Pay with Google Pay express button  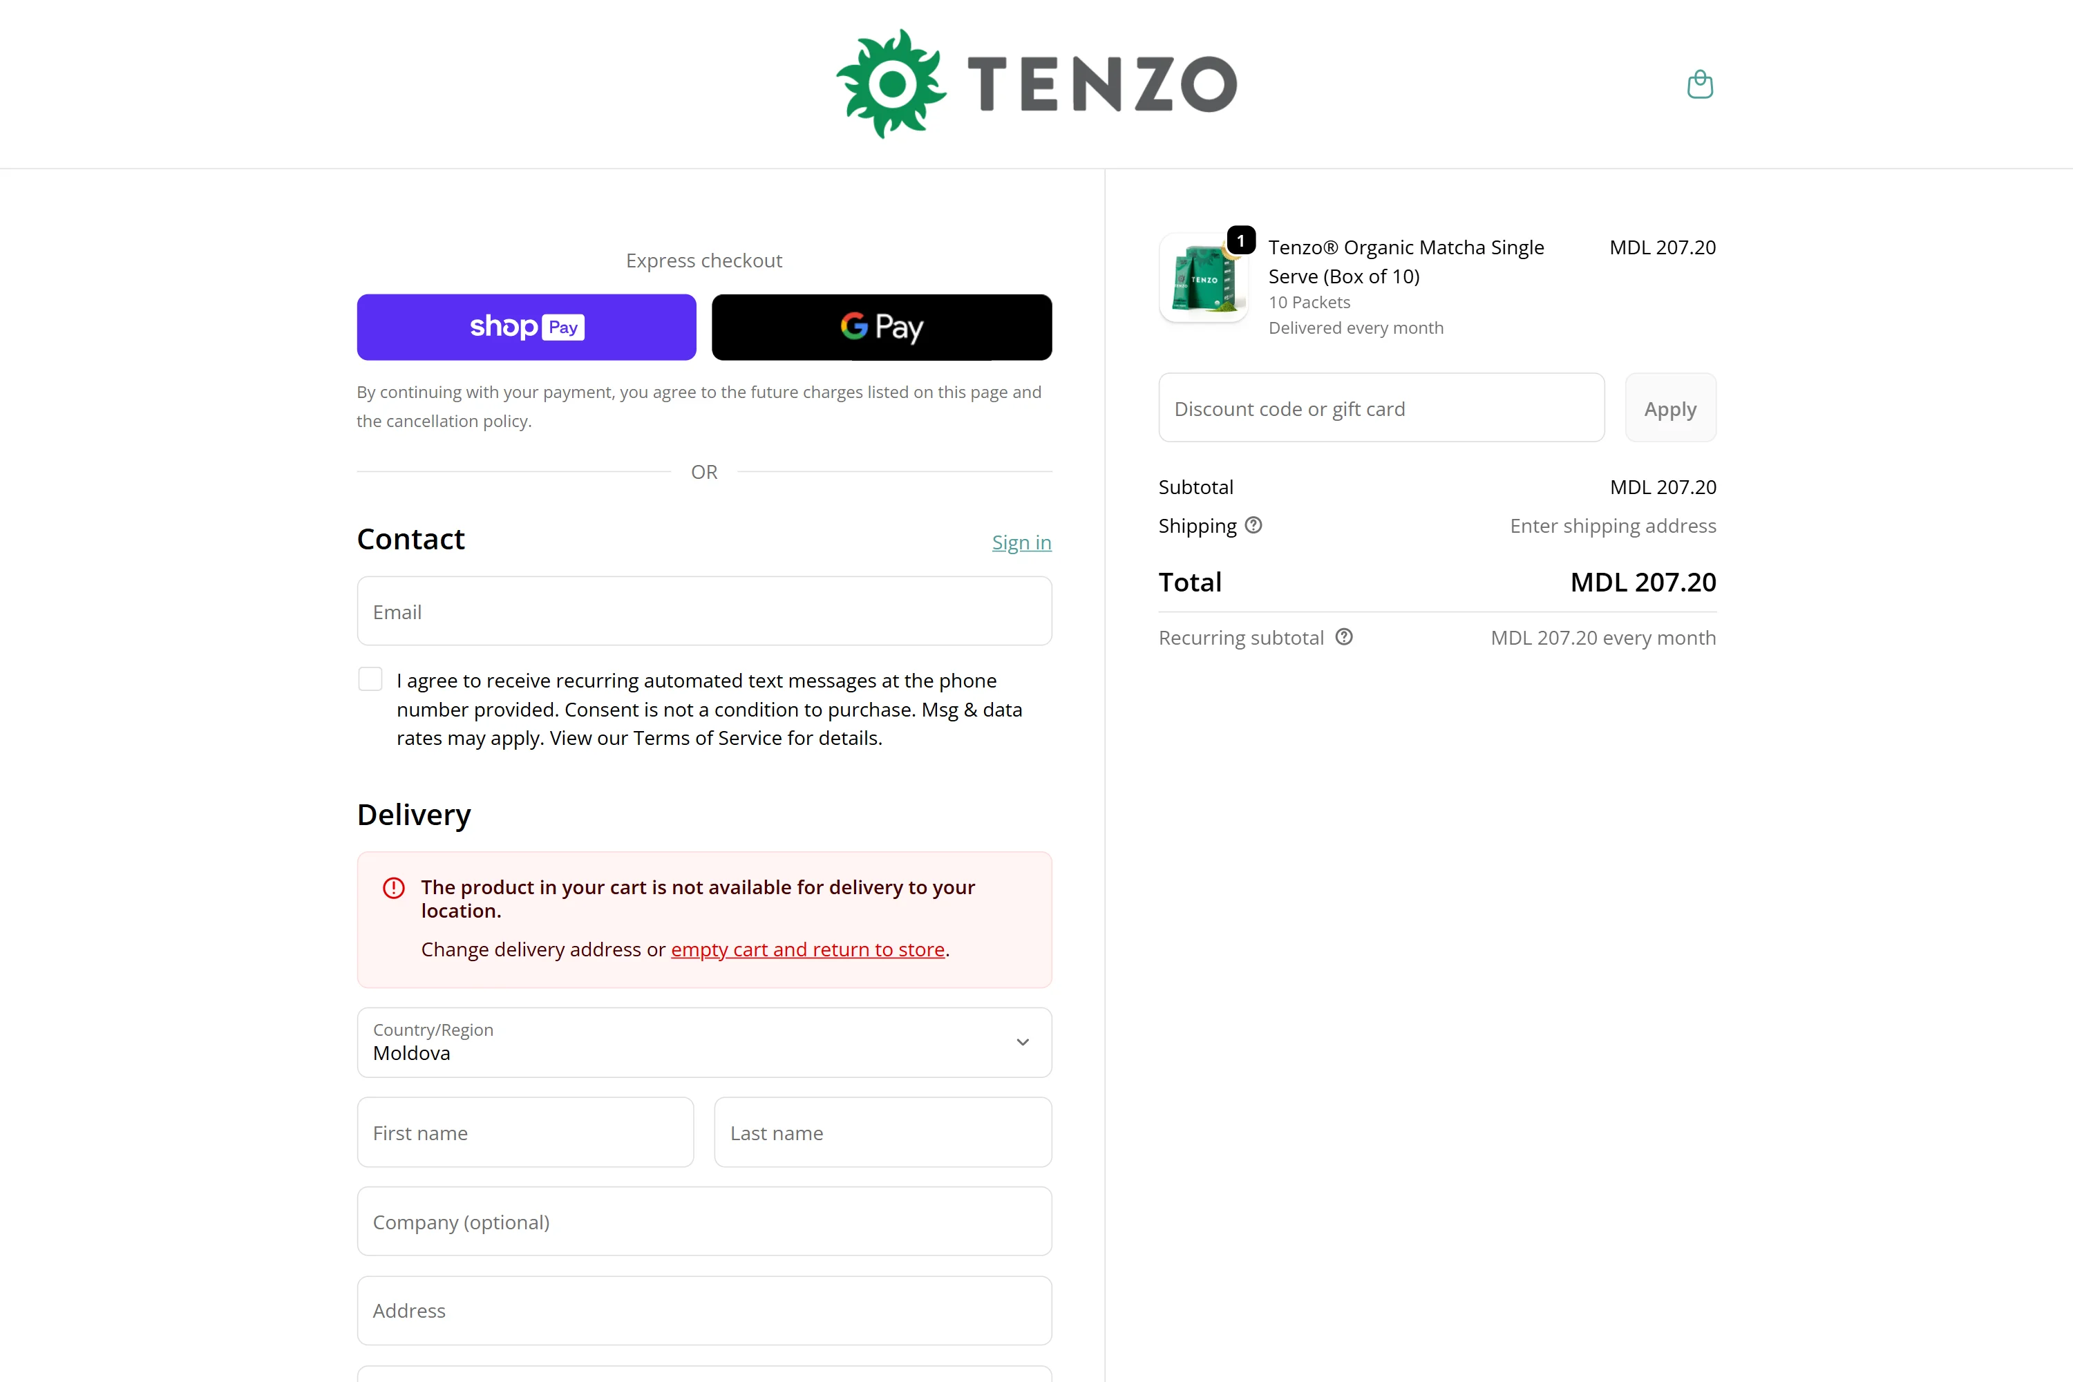882,327
